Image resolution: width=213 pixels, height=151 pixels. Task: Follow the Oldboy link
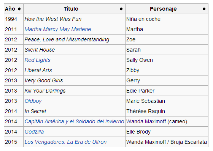(33, 101)
